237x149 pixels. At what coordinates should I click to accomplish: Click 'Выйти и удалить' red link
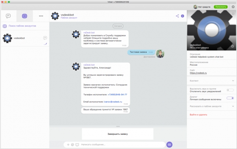tap(198, 115)
